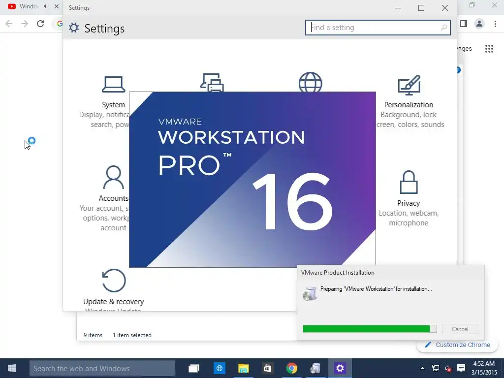Screen dimensions: 504x378
Task: Switch to Chrome from the taskbar
Action: click(x=292, y=368)
